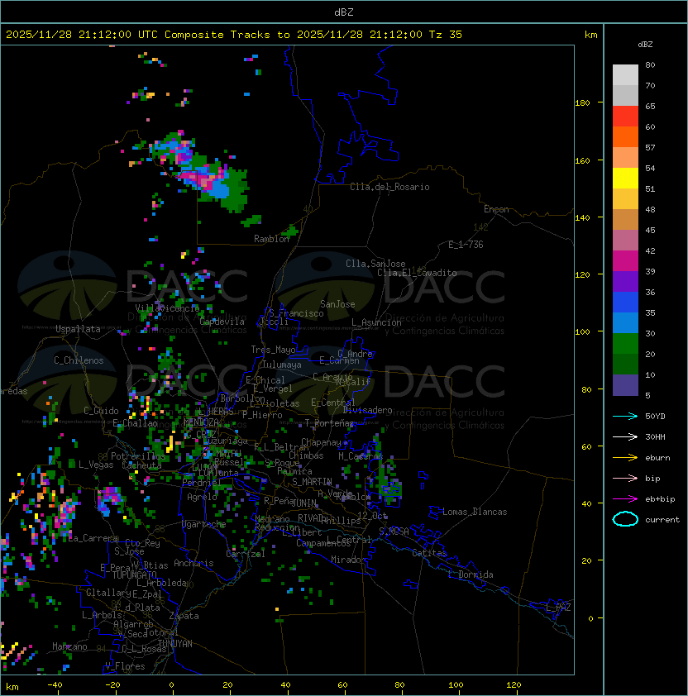Pick the slate-purple swatch at the scale bottom
The height and width of the screenshot is (696, 688).
(625, 385)
